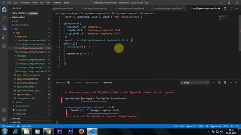Click errors and warnings count in status bar
This screenshot has height=135, width=241.
27,126
